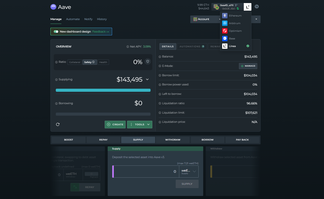Click info icon beside Borrow limit
This screenshot has width=324, height=199.
(160, 76)
